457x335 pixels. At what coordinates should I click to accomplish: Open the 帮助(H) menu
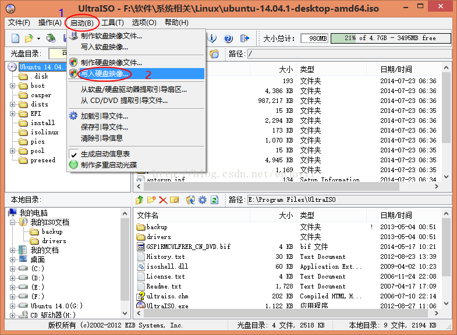tap(176, 23)
